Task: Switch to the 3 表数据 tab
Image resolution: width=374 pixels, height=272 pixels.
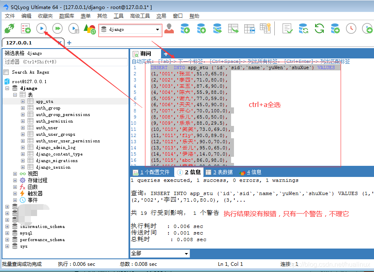Action: (219, 172)
